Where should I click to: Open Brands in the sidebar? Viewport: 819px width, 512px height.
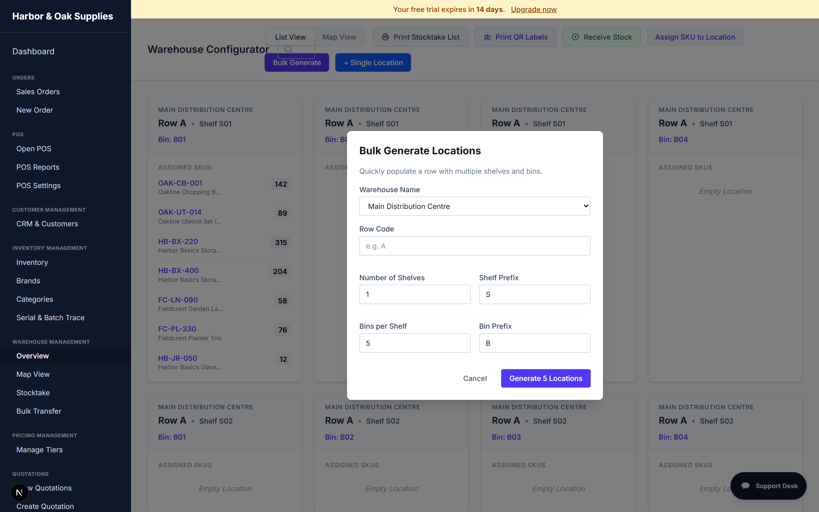point(28,281)
